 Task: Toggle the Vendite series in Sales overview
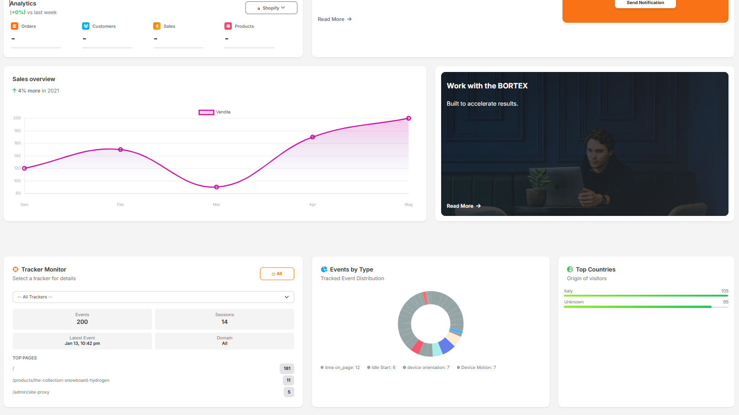click(214, 112)
